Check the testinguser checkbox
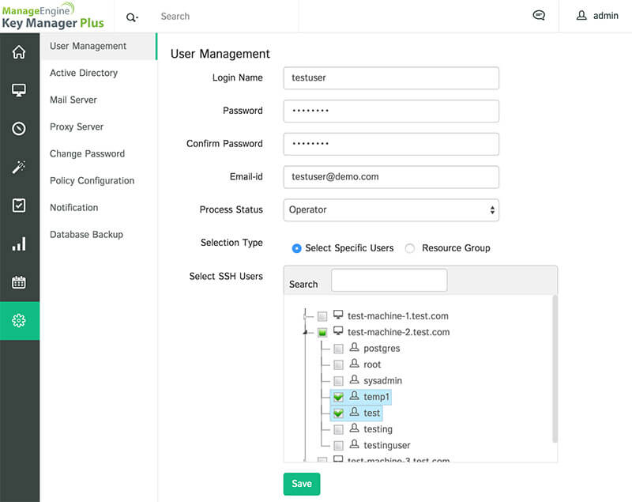This screenshot has height=502, width=632. [339, 446]
